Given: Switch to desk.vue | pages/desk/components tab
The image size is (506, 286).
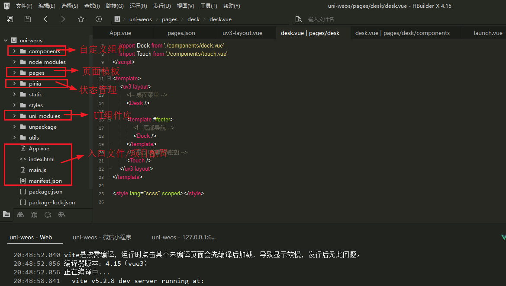Looking at the screenshot, I should [x=403, y=33].
